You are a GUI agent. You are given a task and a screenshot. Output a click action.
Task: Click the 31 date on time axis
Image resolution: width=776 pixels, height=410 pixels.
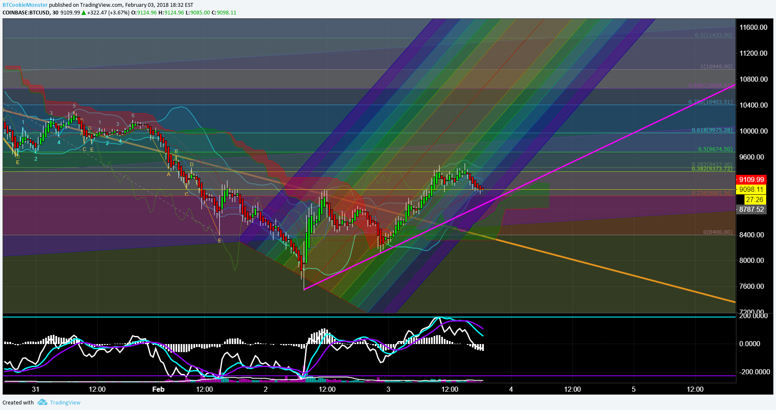click(x=35, y=389)
